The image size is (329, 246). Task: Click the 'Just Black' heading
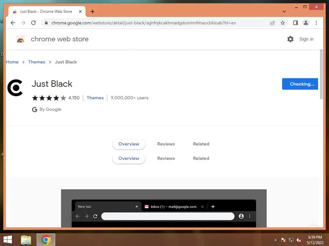coord(52,84)
